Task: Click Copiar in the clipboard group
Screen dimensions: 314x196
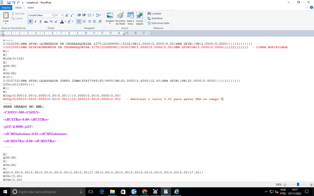Action: (17, 18)
